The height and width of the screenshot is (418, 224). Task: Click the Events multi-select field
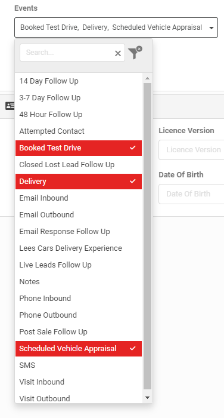[x=116, y=27]
